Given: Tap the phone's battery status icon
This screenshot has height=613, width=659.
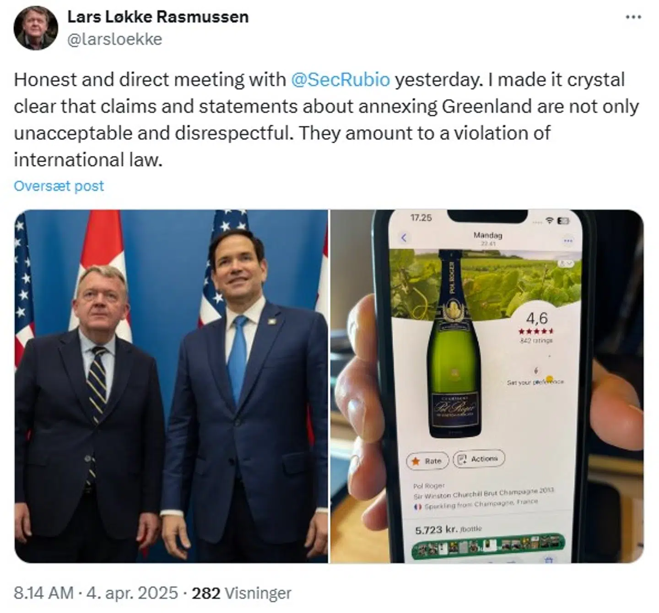Looking at the screenshot, I should coord(563,221).
